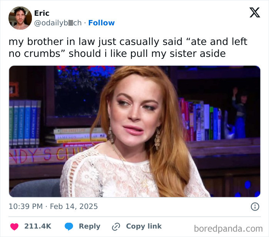
Task: Open Eric's profile avatar
Action: 20,18
